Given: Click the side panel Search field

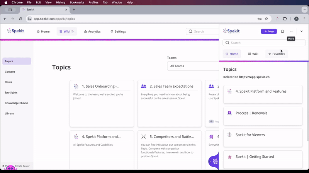Looking at the screenshot, I should coord(264,43).
